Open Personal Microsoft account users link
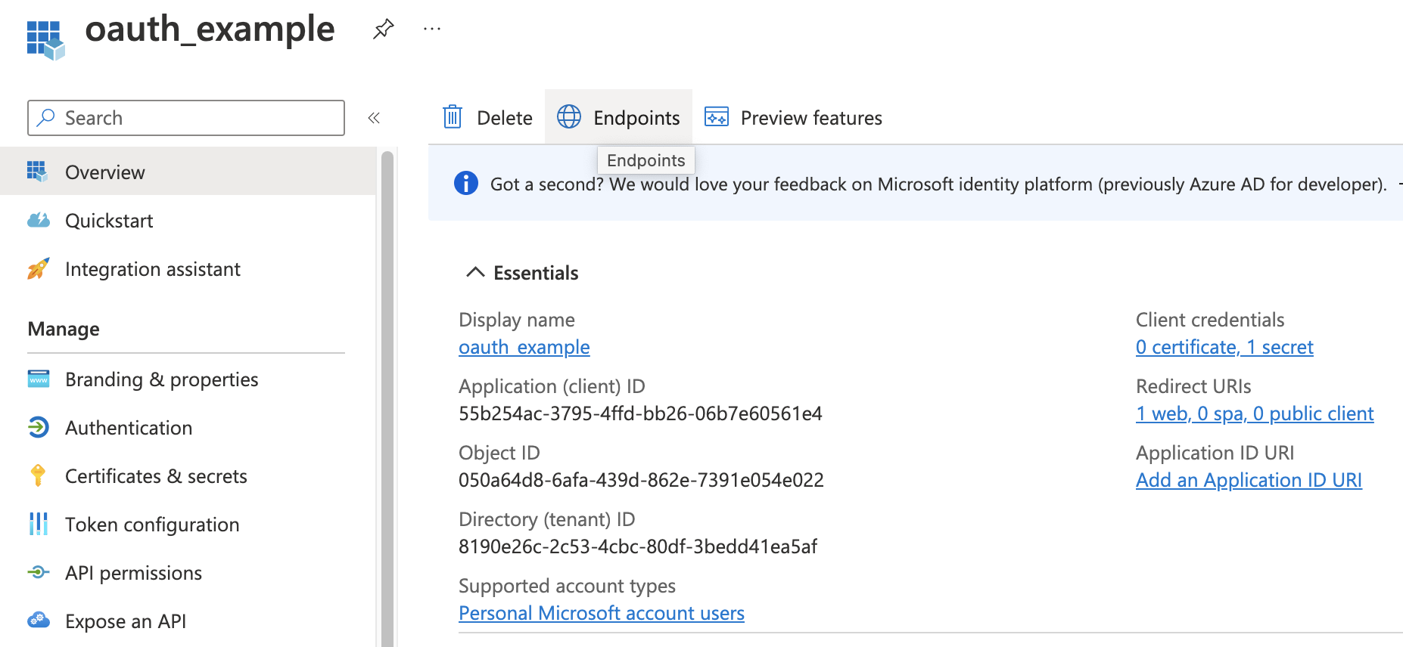This screenshot has height=647, width=1403. pyautogui.click(x=602, y=613)
